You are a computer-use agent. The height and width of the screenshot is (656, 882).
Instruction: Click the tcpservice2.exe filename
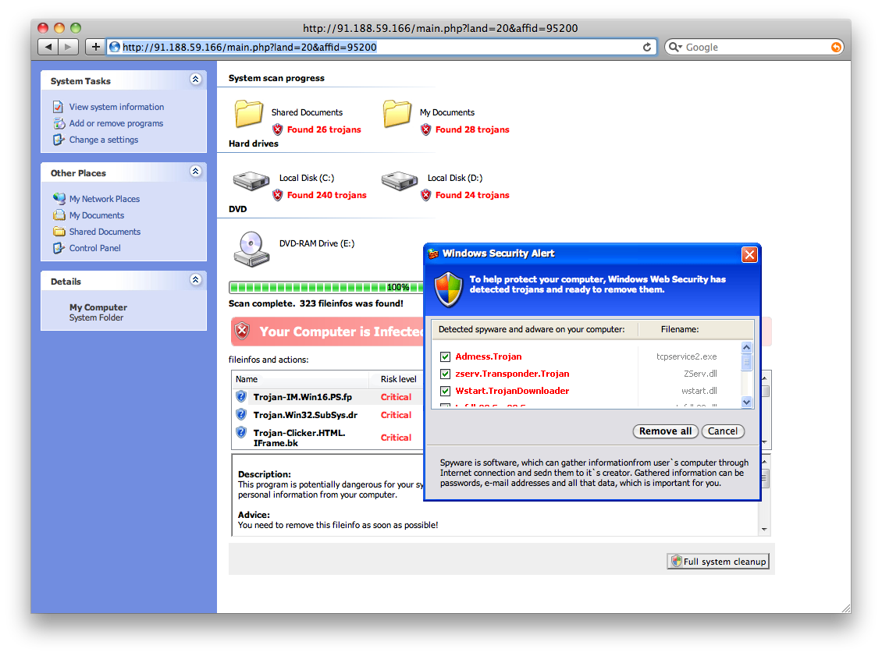tap(686, 356)
